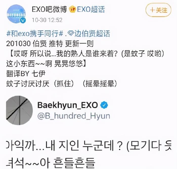
Task: Tap the 翻译BY 七伊 credit line
Action: [x=26, y=74]
